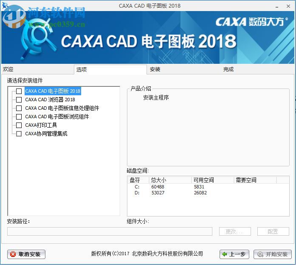Open the 完成 step tab
Viewport: 296px width, 265px height.
click(257, 69)
